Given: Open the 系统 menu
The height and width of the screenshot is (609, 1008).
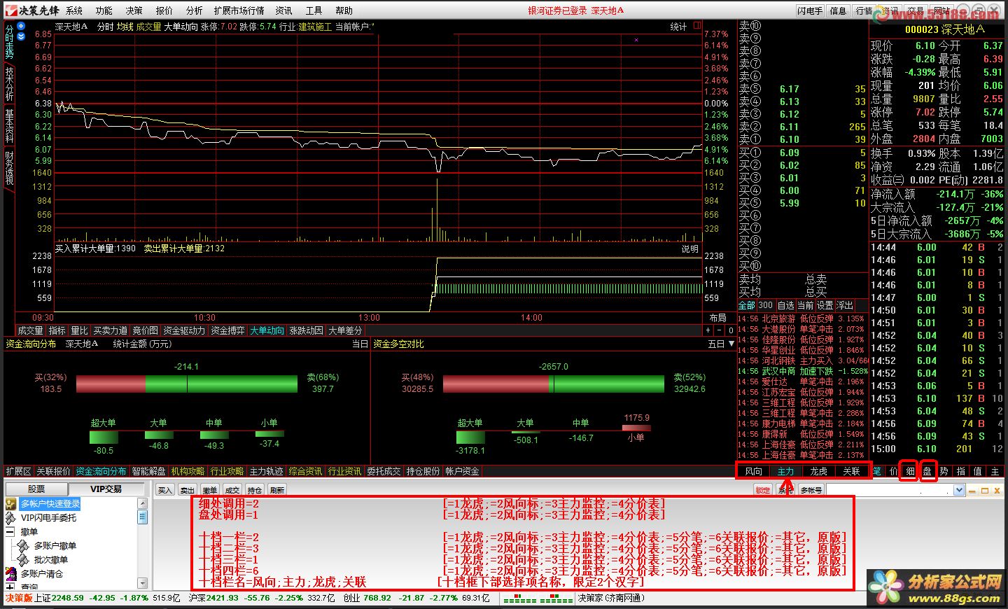Looking at the screenshot, I should click(74, 10).
